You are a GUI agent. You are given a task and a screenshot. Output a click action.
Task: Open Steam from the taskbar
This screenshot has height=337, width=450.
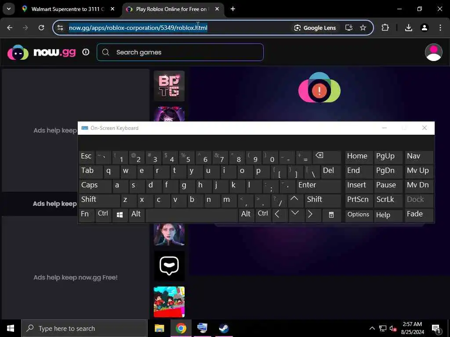(x=224, y=328)
